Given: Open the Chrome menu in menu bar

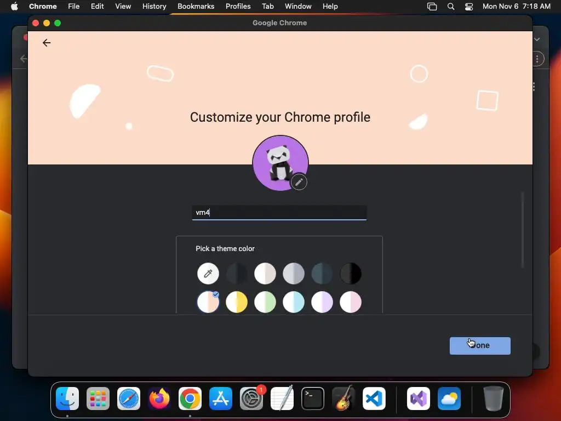Looking at the screenshot, I should pos(43,7).
